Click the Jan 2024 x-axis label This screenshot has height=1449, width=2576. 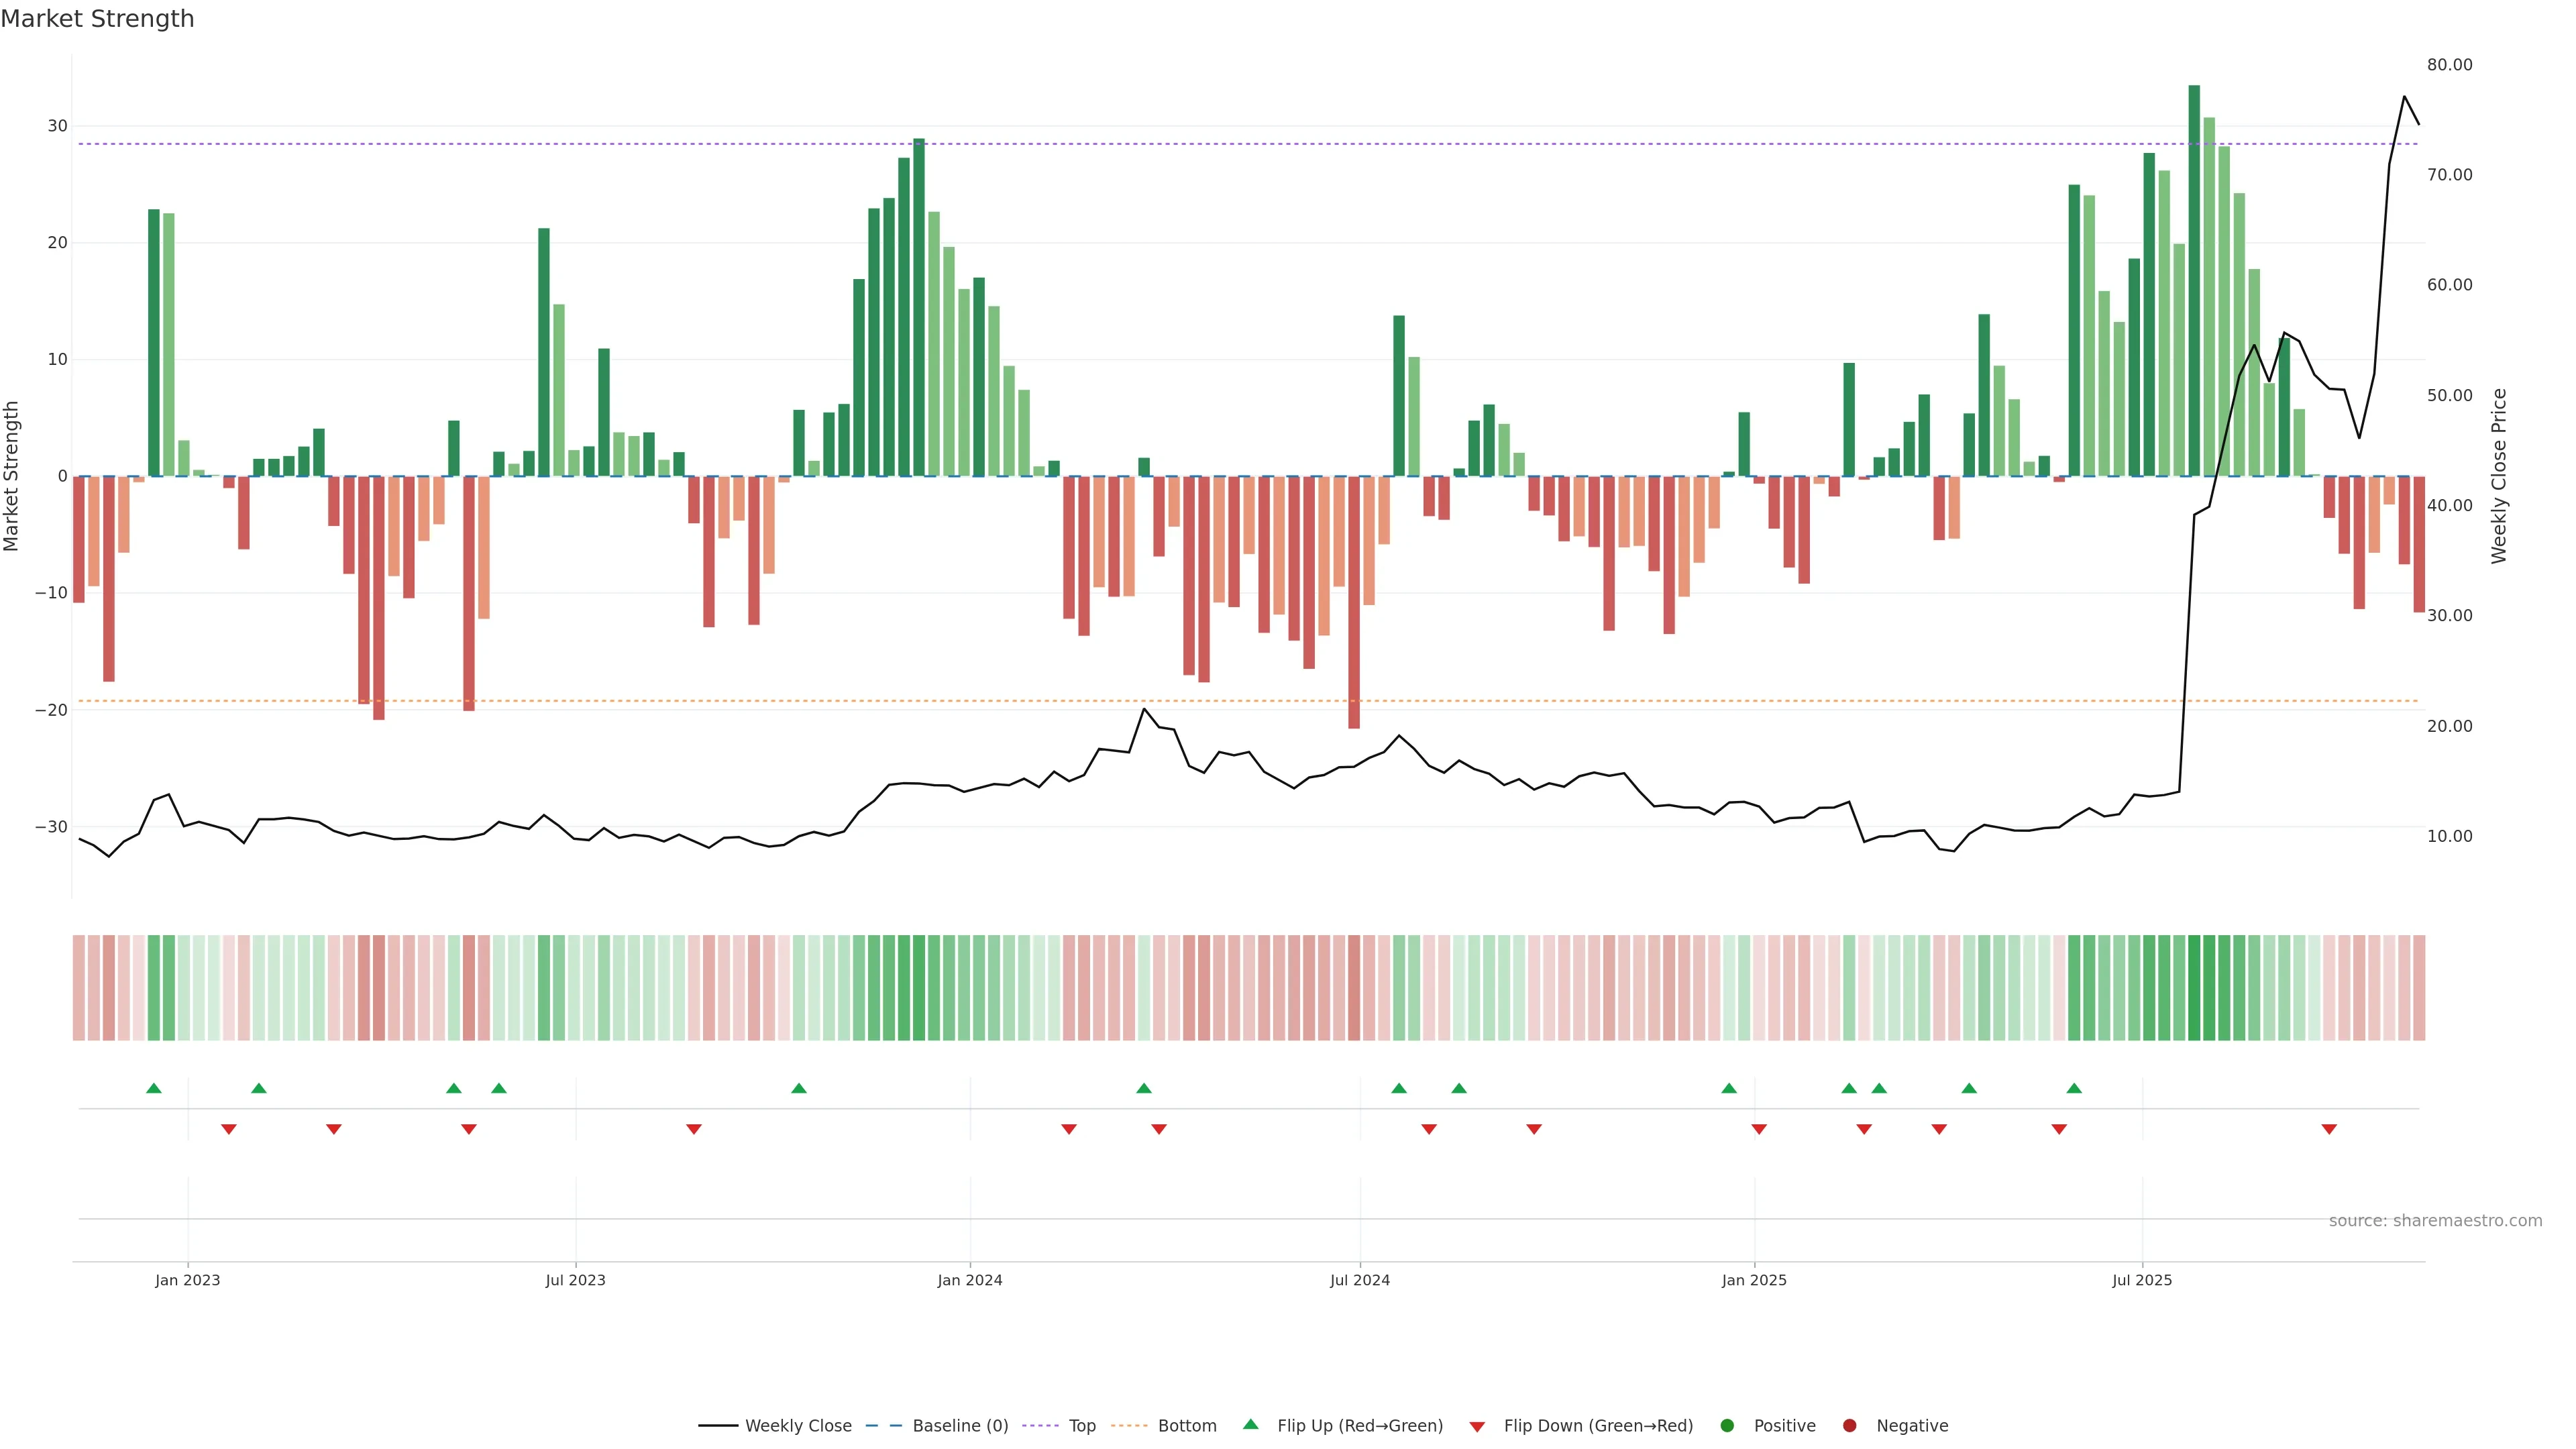pos(969,1280)
